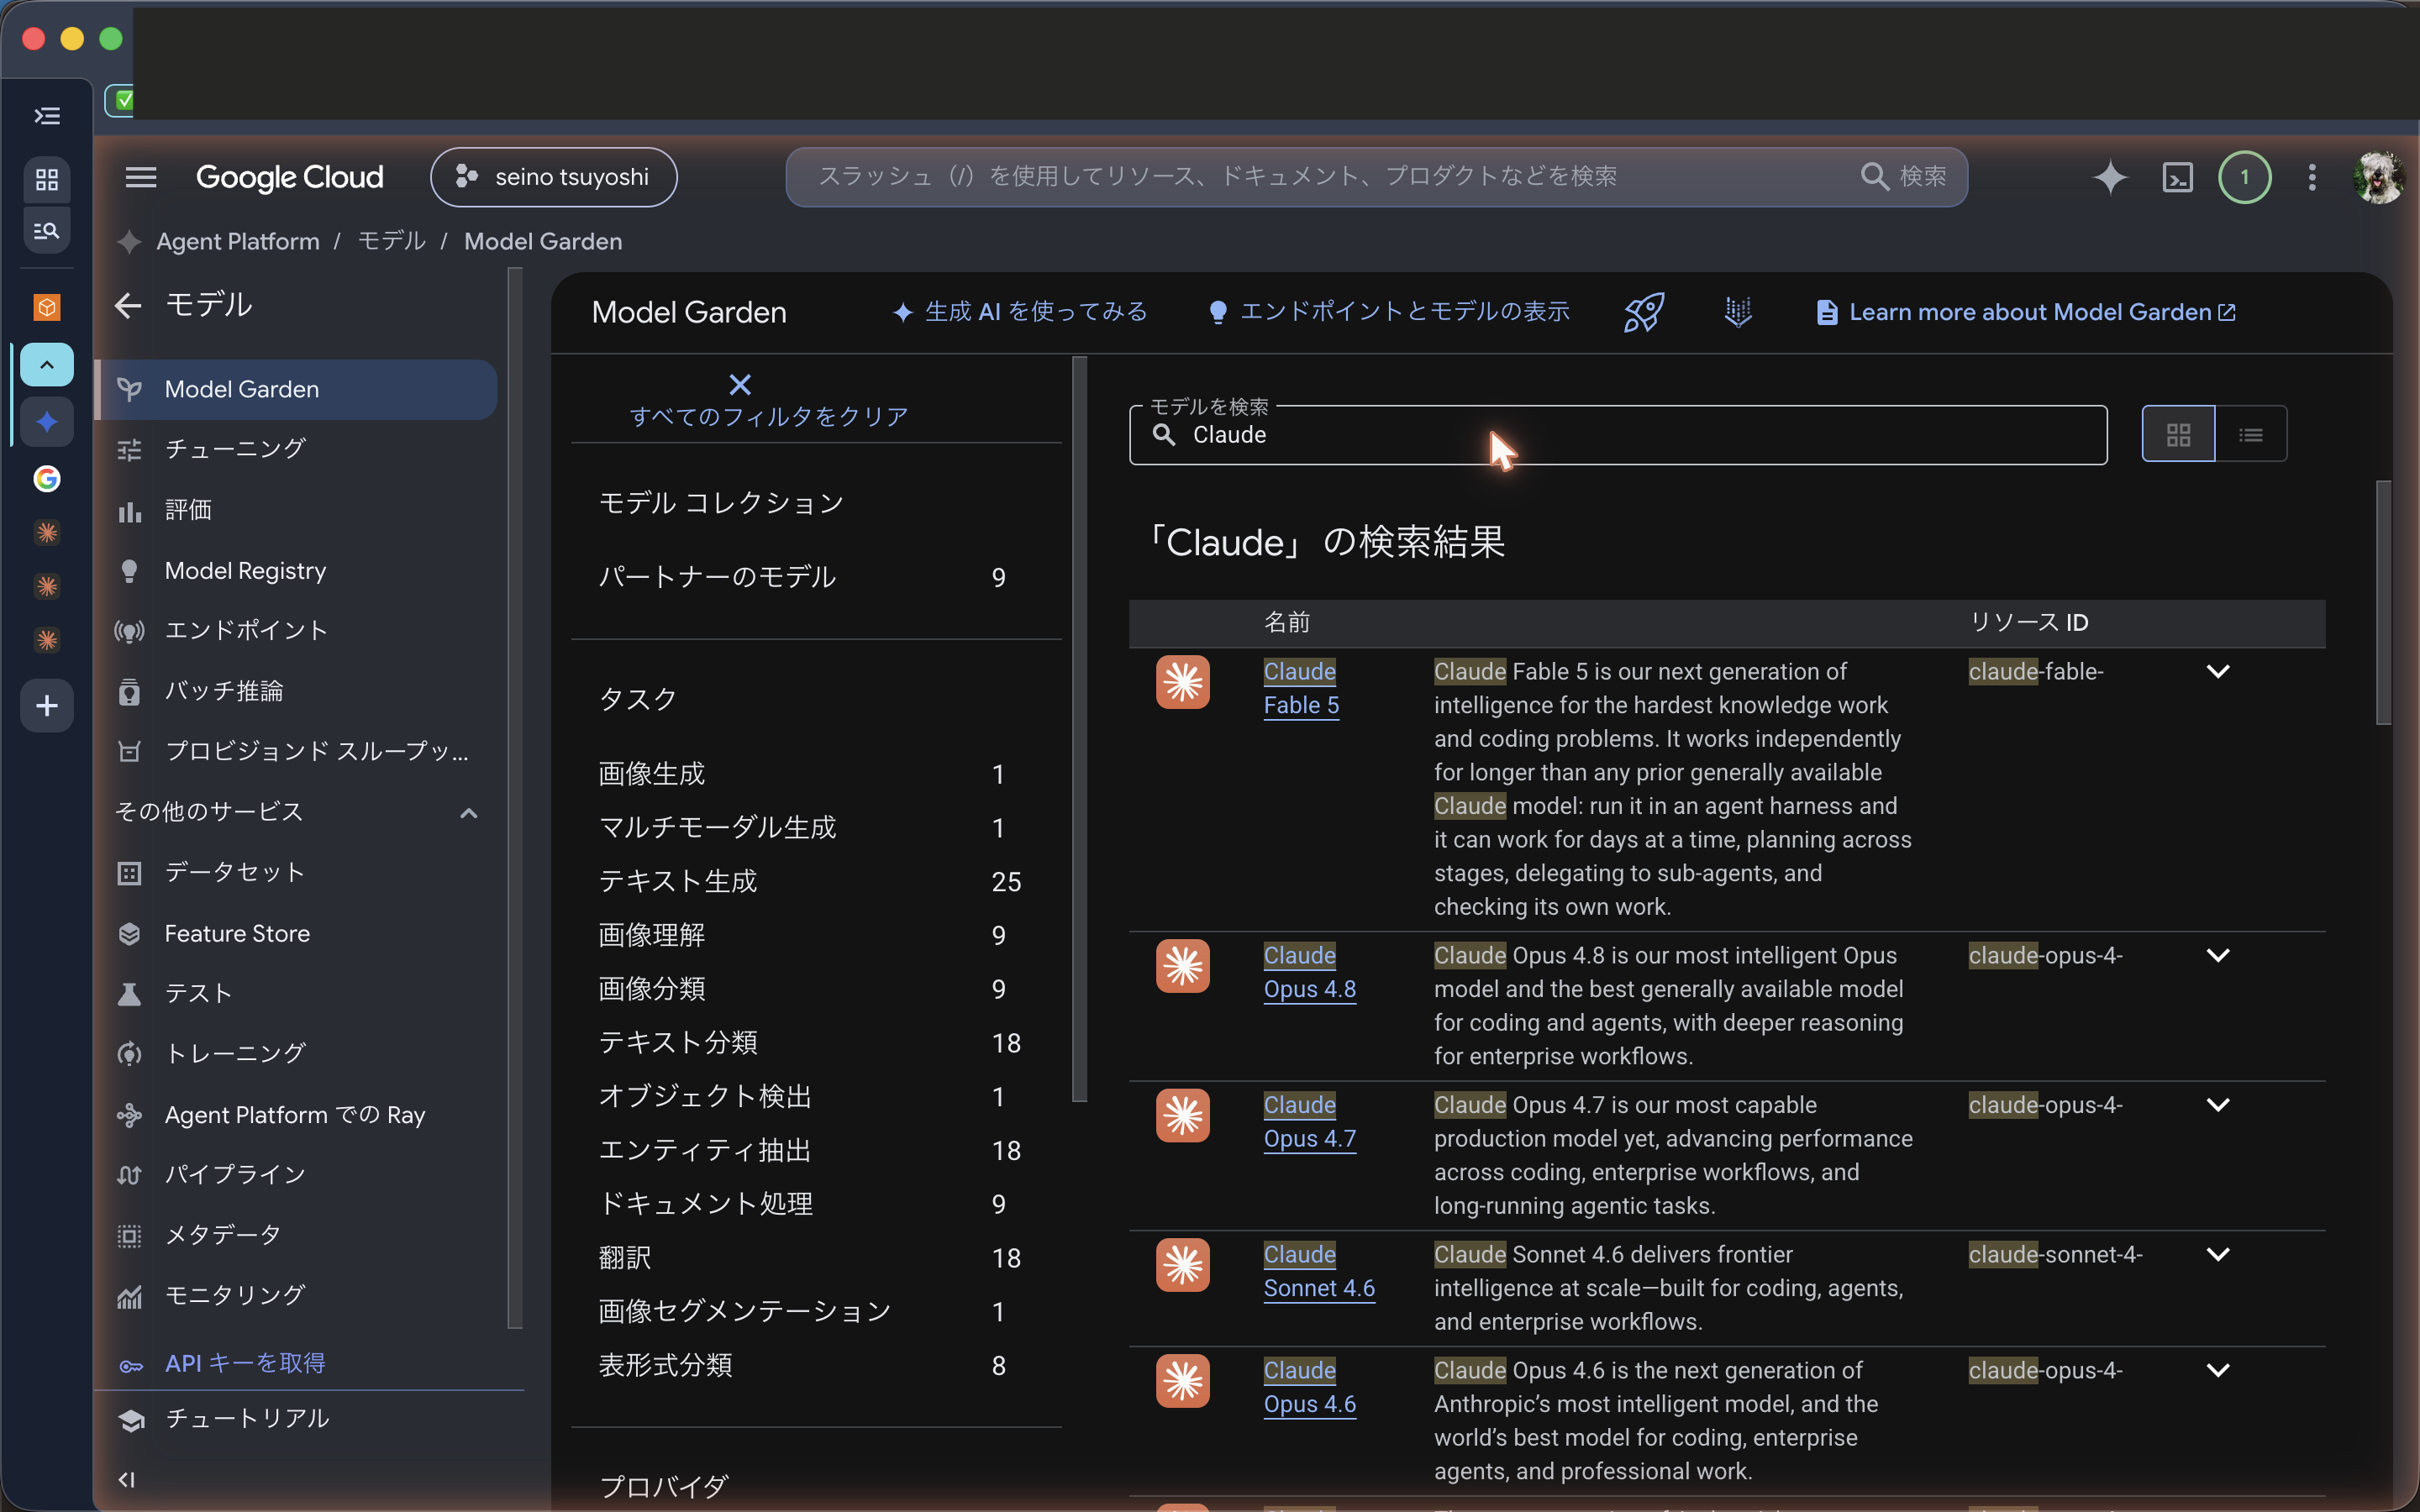This screenshot has height=1512, width=2420.
Task: Click モデル breadcrumb
Action: [x=391, y=241]
